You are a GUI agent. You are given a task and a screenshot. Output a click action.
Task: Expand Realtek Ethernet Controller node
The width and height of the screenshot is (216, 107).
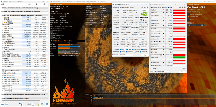(x=1, y=95)
